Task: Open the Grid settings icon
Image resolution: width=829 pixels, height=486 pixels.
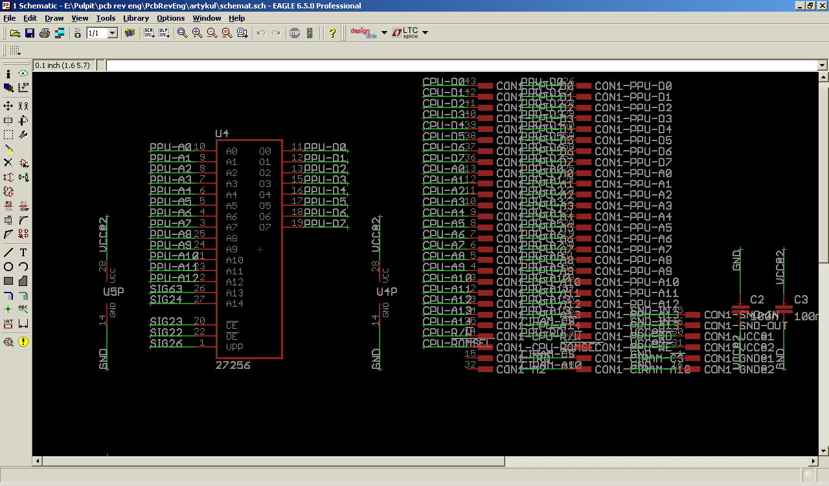Action: click(15, 50)
